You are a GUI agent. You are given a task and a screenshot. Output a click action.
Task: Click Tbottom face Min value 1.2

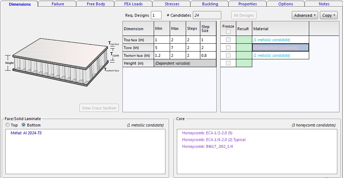tap(162, 55)
